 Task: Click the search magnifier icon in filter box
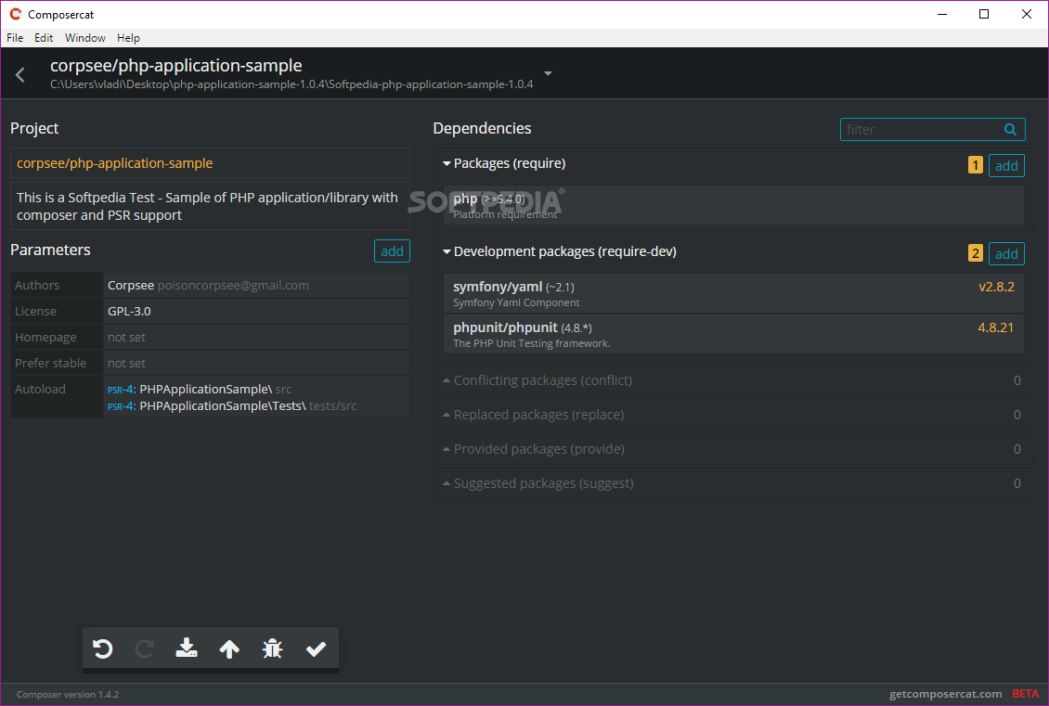click(1010, 130)
